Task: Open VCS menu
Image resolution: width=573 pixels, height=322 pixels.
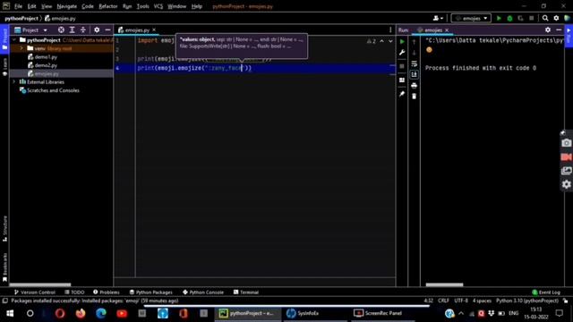Action: 158,6
